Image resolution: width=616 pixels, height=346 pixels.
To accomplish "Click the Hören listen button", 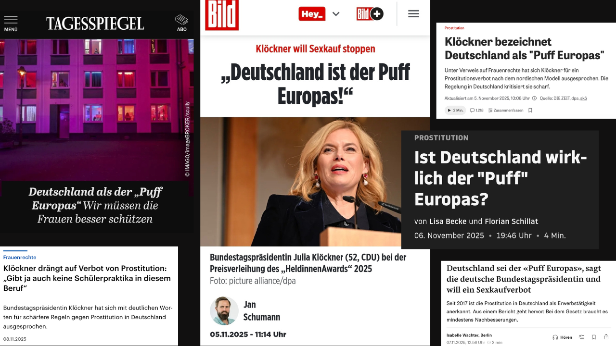I will [x=562, y=337].
